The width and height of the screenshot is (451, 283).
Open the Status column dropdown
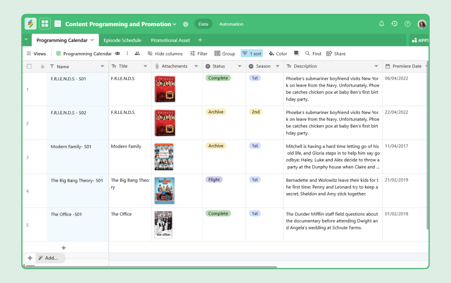[240, 66]
